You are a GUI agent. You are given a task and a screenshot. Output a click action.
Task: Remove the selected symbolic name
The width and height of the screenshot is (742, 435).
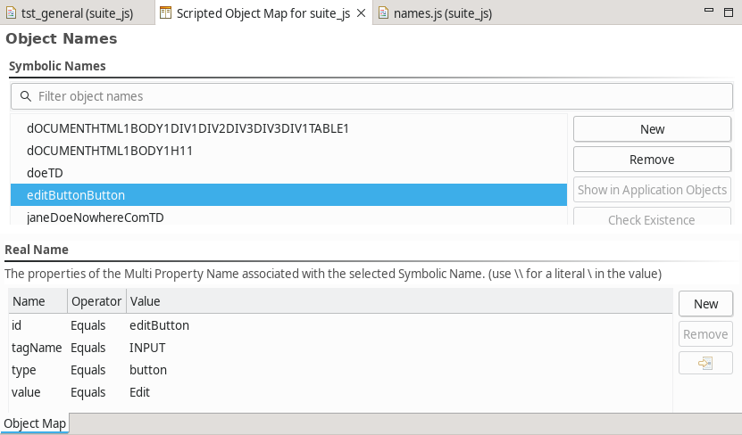pos(652,160)
